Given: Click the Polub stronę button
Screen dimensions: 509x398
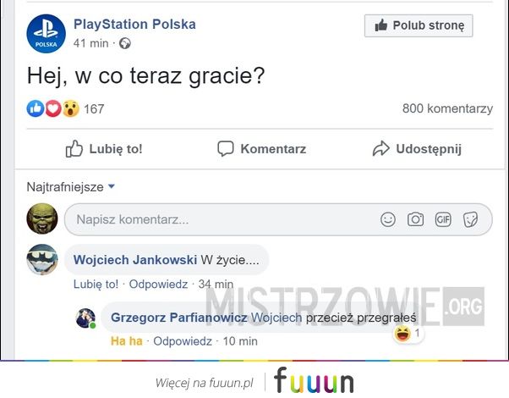Looking at the screenshot, I should 419,25.
